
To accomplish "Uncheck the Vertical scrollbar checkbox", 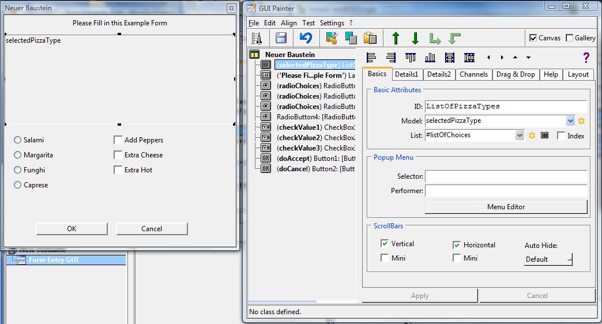I will coord(385,244).
